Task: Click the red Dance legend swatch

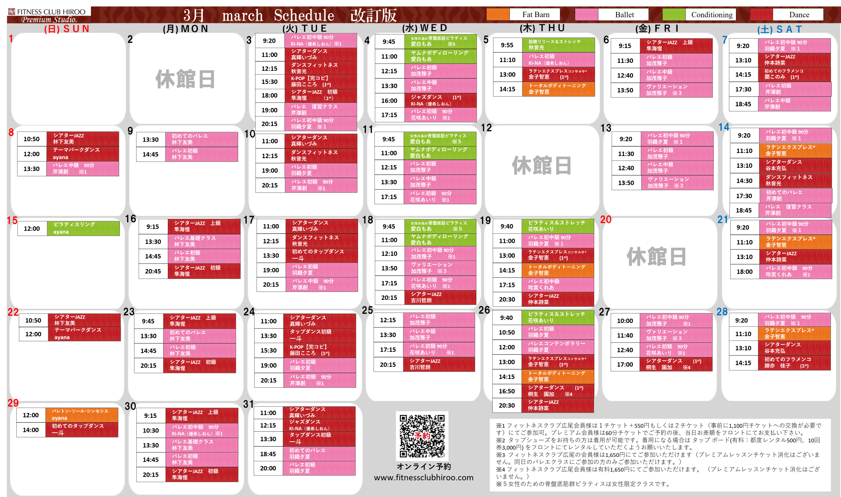Action: tap(761, 14)
